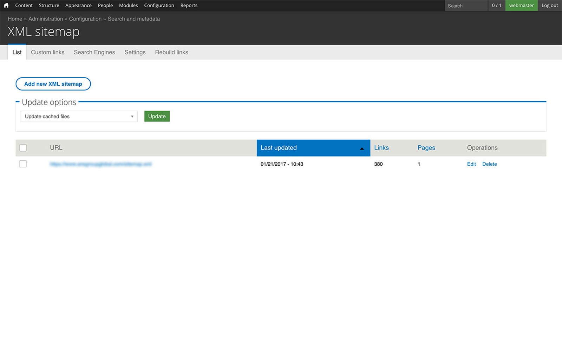Open the Content admin menu
This screenshot has height=351, width=562.
click(x=24, y=5)
